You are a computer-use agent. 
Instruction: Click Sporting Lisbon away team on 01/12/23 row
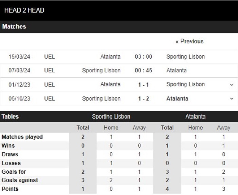[185, 85]
